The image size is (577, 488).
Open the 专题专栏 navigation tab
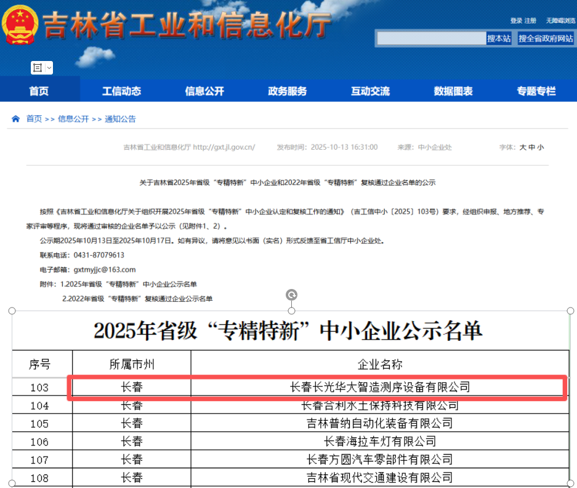(537, 90)
